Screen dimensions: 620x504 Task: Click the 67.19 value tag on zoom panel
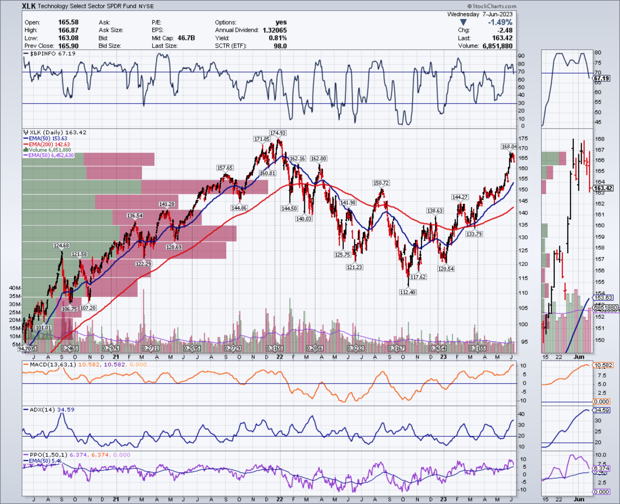(602, 78)
